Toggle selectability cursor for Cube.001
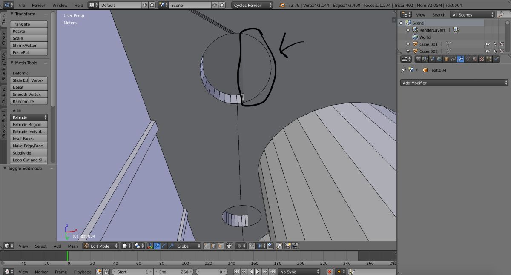The width and height of the screenshot is (511, 275). point(495,44)
